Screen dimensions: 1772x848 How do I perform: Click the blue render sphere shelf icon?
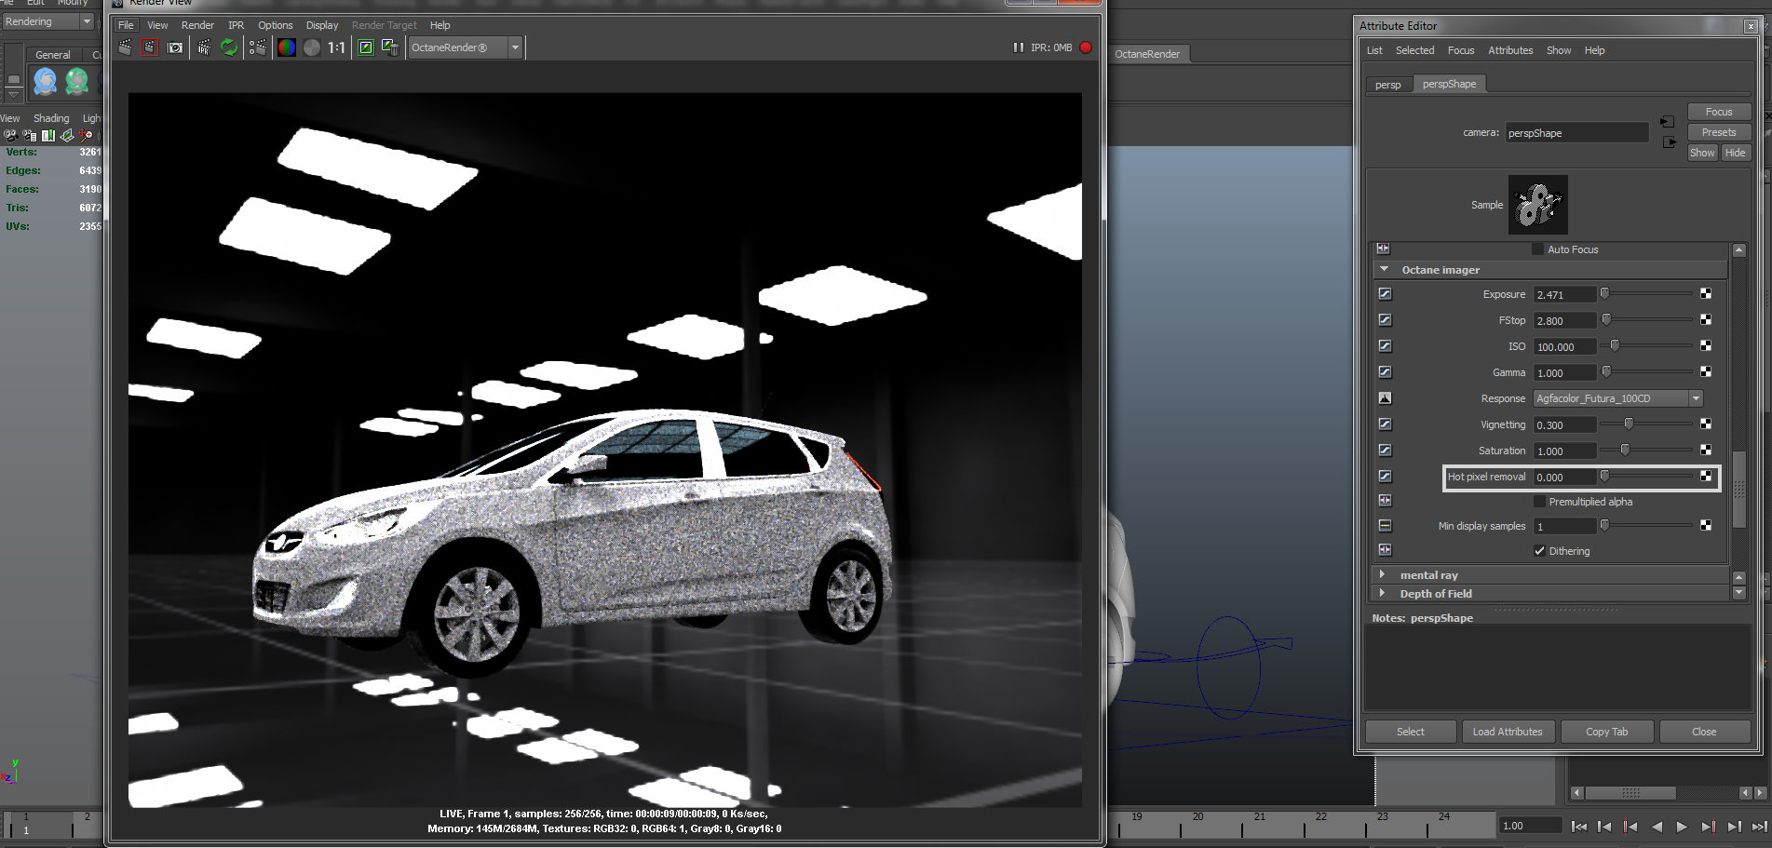[46, 82]
